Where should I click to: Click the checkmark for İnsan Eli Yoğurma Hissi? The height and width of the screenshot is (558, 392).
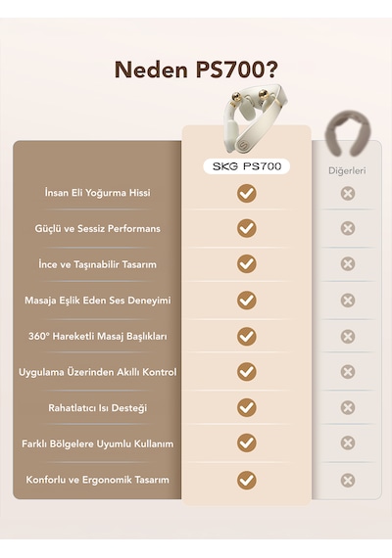(247, 193)
